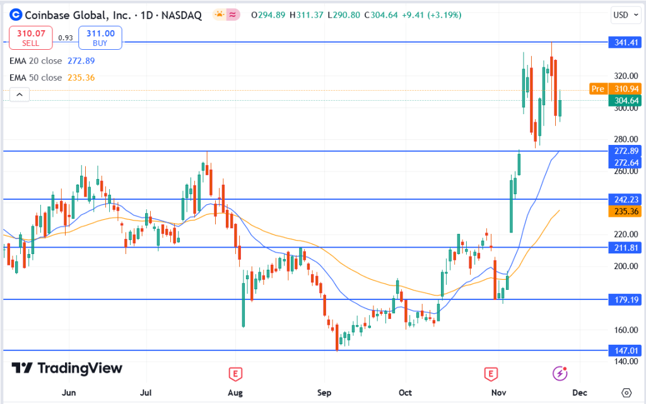Click the purple lightning event icon
The image size is (646, 404).
[560, 374]
